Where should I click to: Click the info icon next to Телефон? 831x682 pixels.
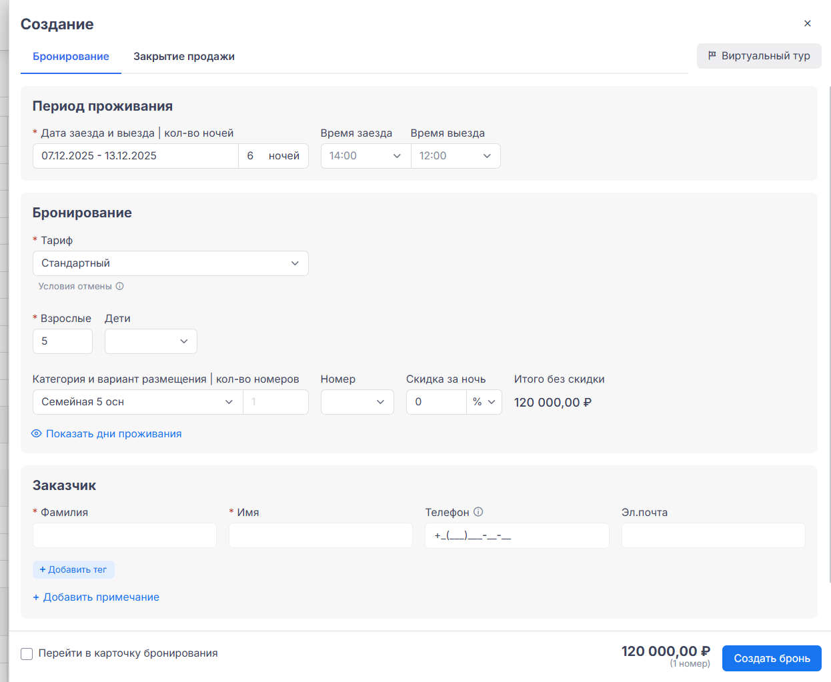[478, 512]
